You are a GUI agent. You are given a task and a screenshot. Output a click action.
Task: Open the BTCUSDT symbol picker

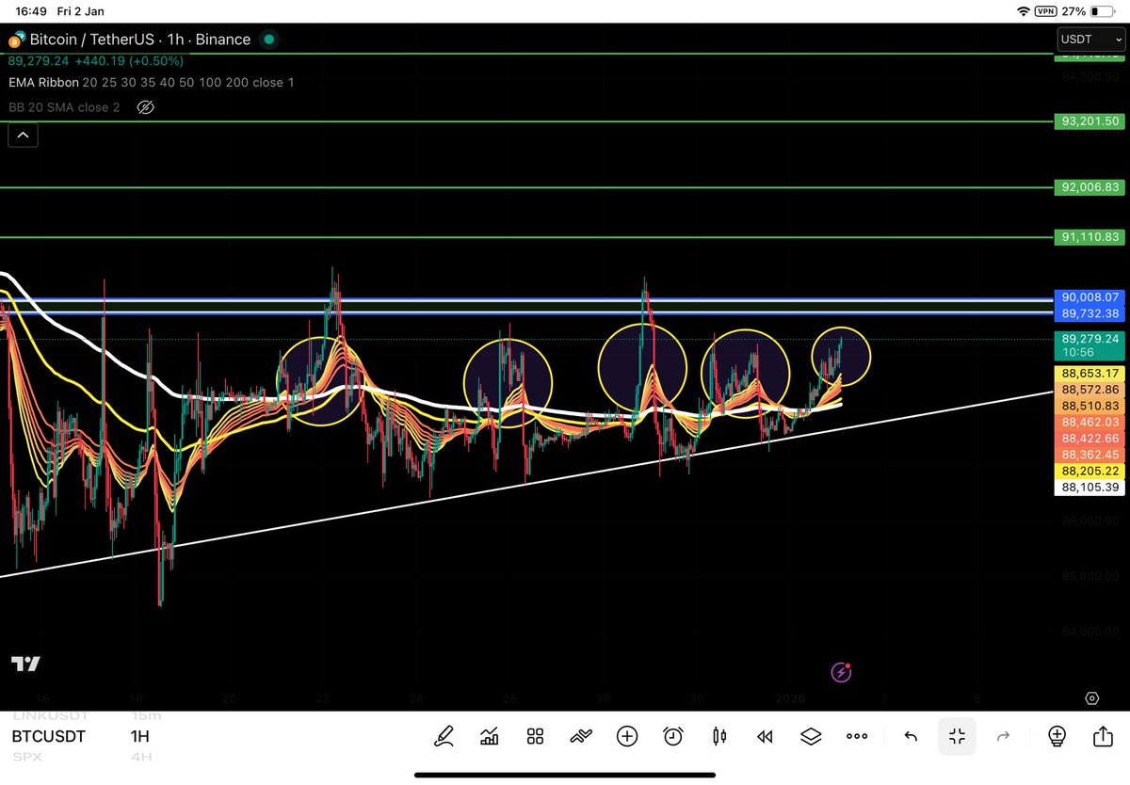[x=50, y=736]
